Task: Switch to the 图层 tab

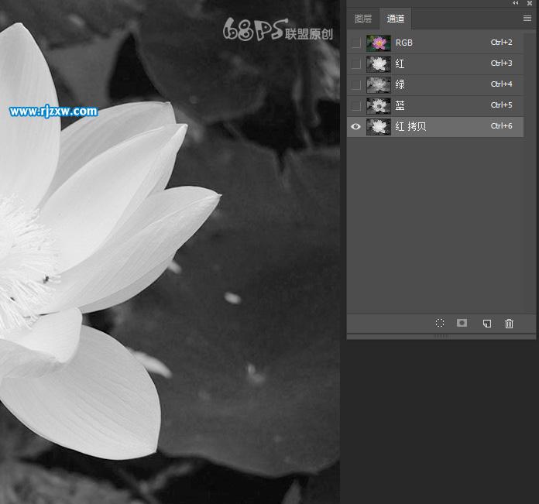Action: coord(363,19)
